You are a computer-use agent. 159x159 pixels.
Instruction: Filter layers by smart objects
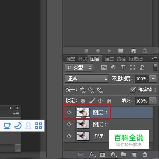[142, 68]
